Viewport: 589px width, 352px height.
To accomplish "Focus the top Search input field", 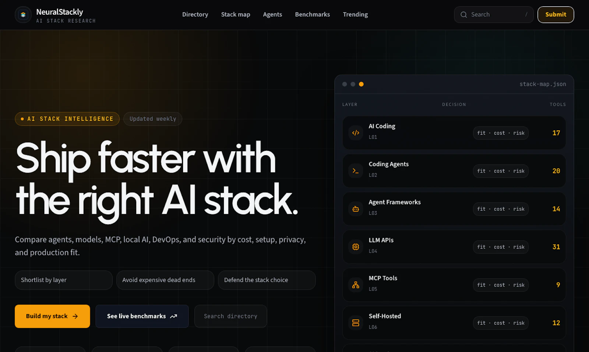I will 494,15.
